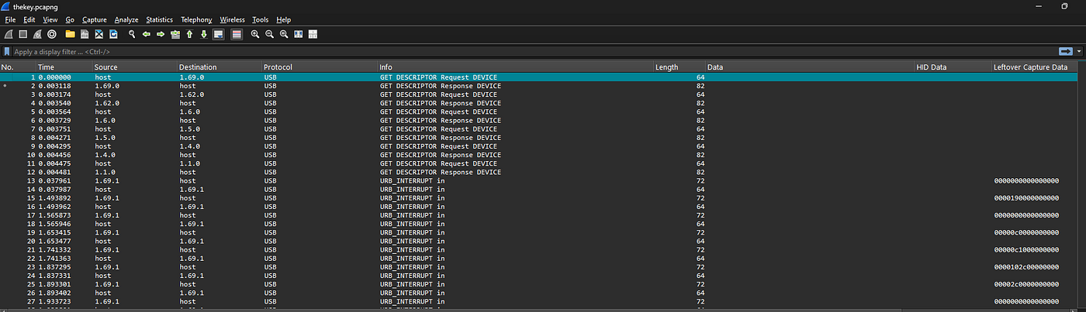Sort by the Protocol column header
The width and height of the screenshot is (1086, 312).
[x=320, y=67]
